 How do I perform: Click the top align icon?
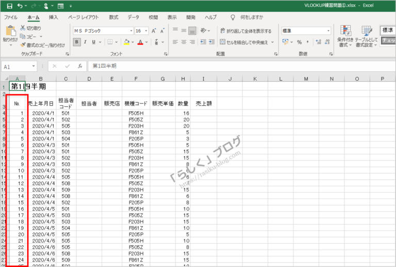tap(175, 30)
